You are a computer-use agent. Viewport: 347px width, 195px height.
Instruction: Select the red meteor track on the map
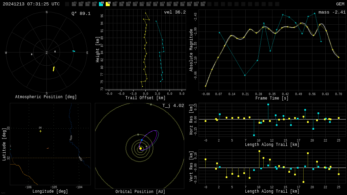(48, 148)
